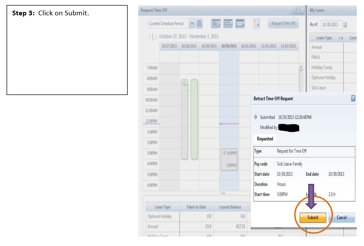Viewport: 364px width, 246px height.
Task: Open the gear settings icon in Request Time Off
Action: coord(302,10)
